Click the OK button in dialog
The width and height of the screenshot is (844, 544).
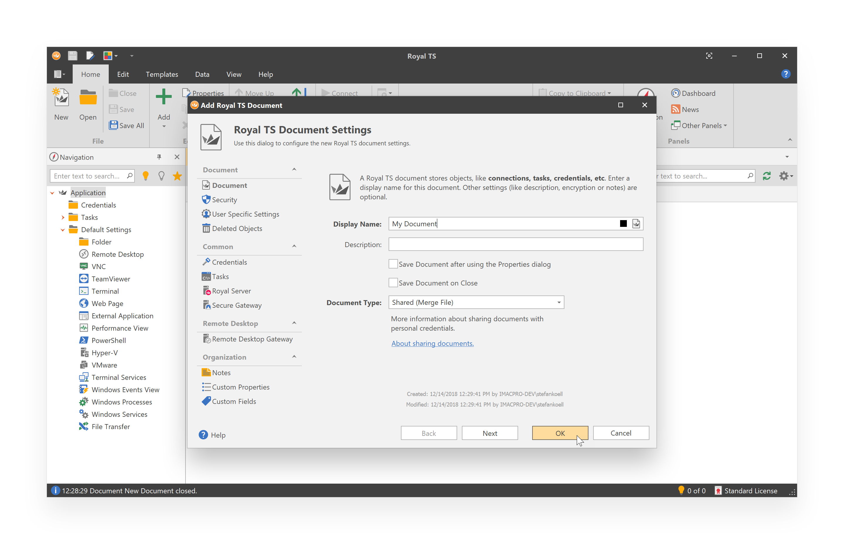click(560, 433)
